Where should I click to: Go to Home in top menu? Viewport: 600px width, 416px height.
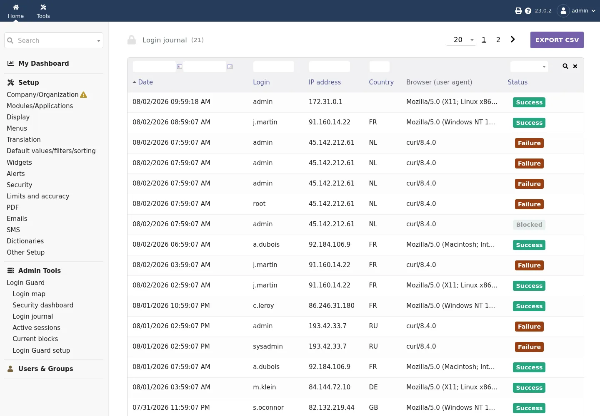click(x=16, y=11)
